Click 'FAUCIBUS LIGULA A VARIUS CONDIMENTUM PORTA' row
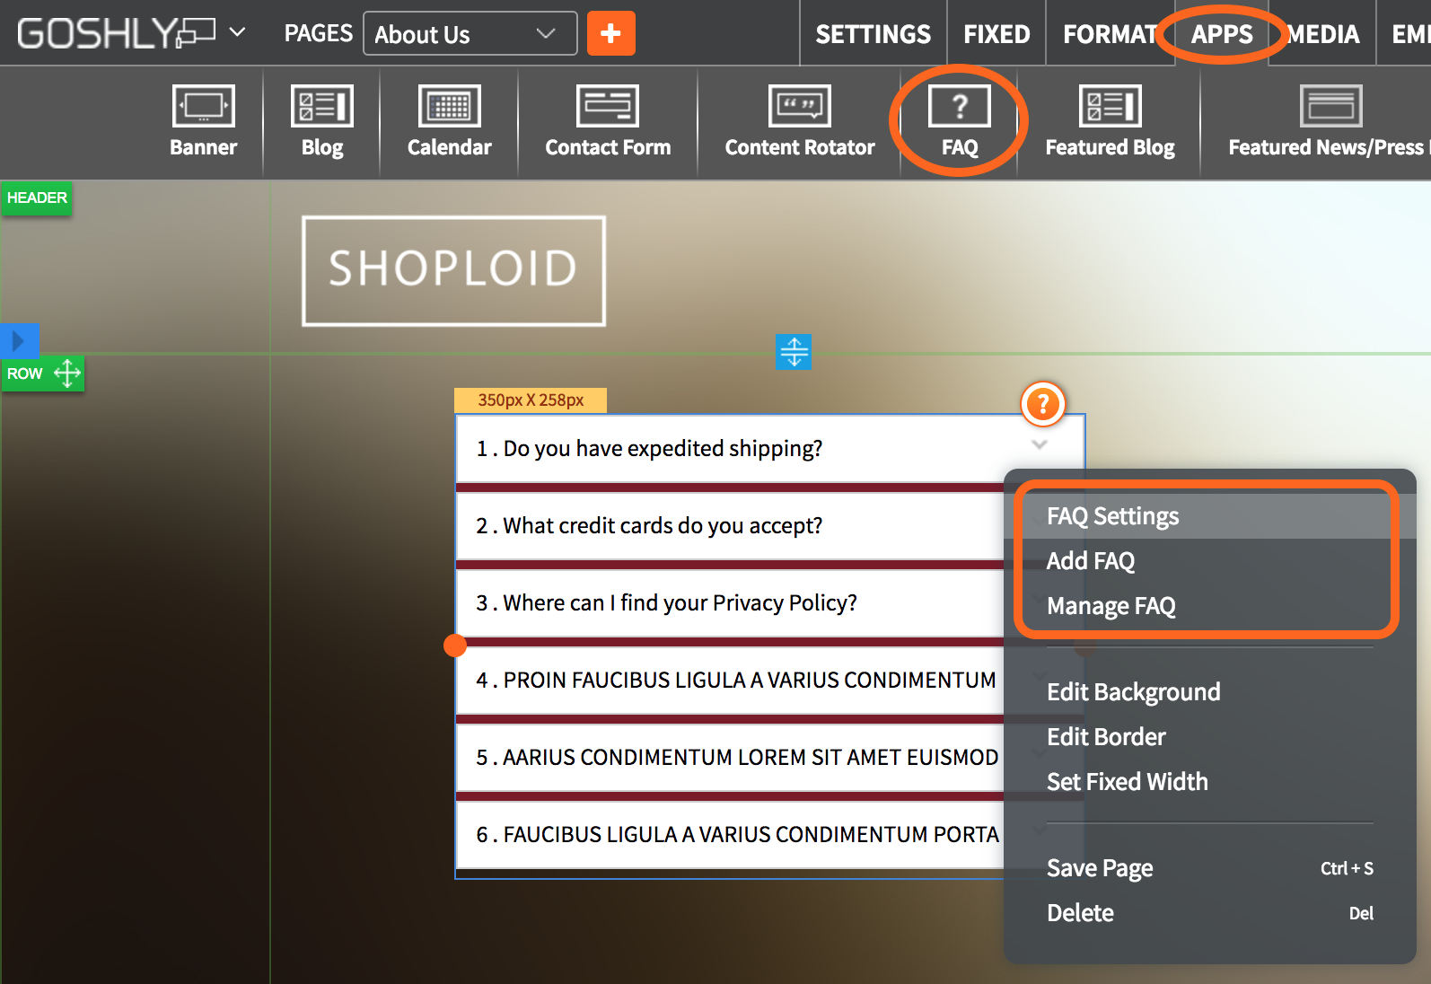Screen dimensions: 1431x984 730,834
